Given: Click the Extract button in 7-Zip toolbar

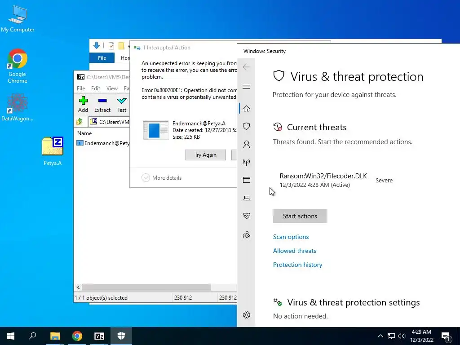Looking at the screenshot, I should (x=102, y=104).
